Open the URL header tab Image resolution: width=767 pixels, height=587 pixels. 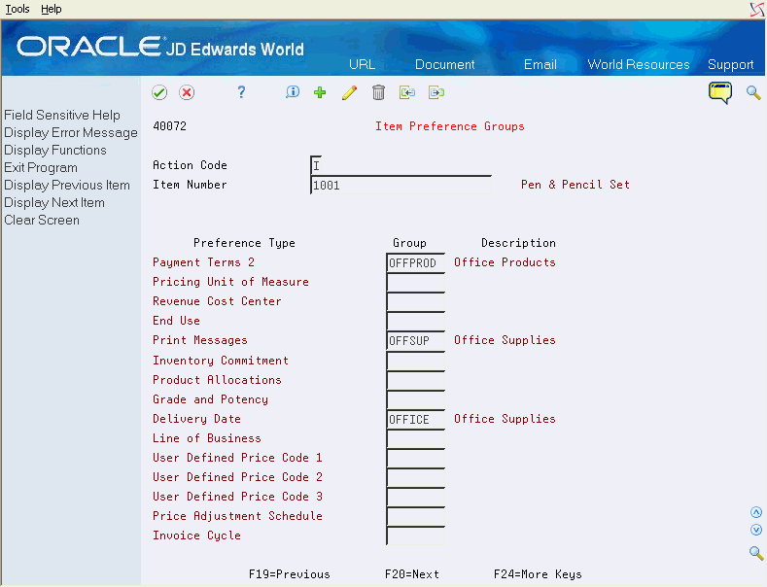[x=362, y=64]
